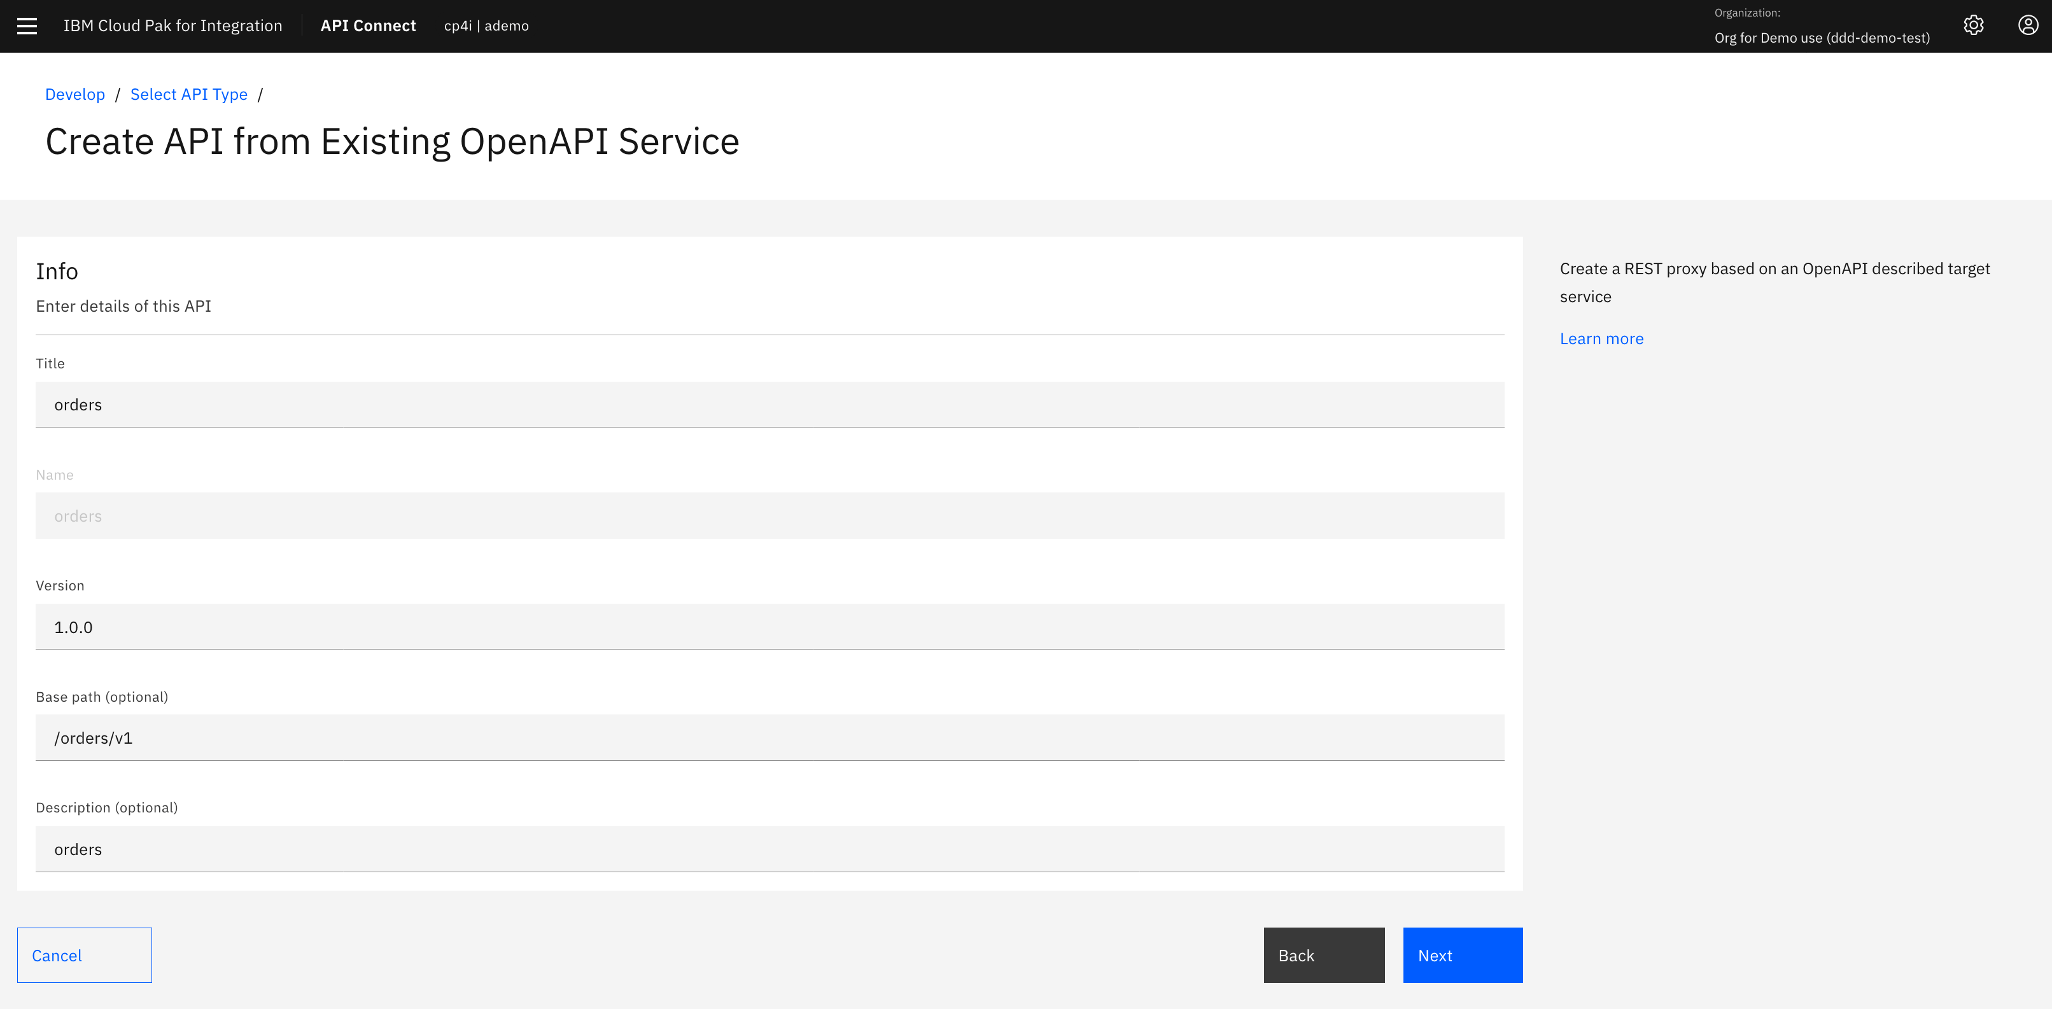Click the Organization label Org for Demo use
The width and height of the screenshot is (2052, 1009).
coord(1822,37)
